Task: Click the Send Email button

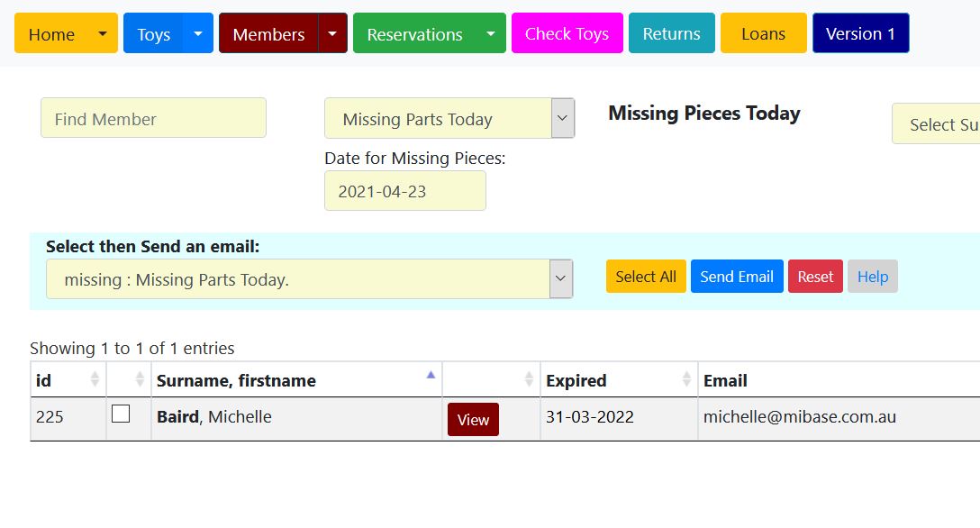Action: (x=736, y=277)
